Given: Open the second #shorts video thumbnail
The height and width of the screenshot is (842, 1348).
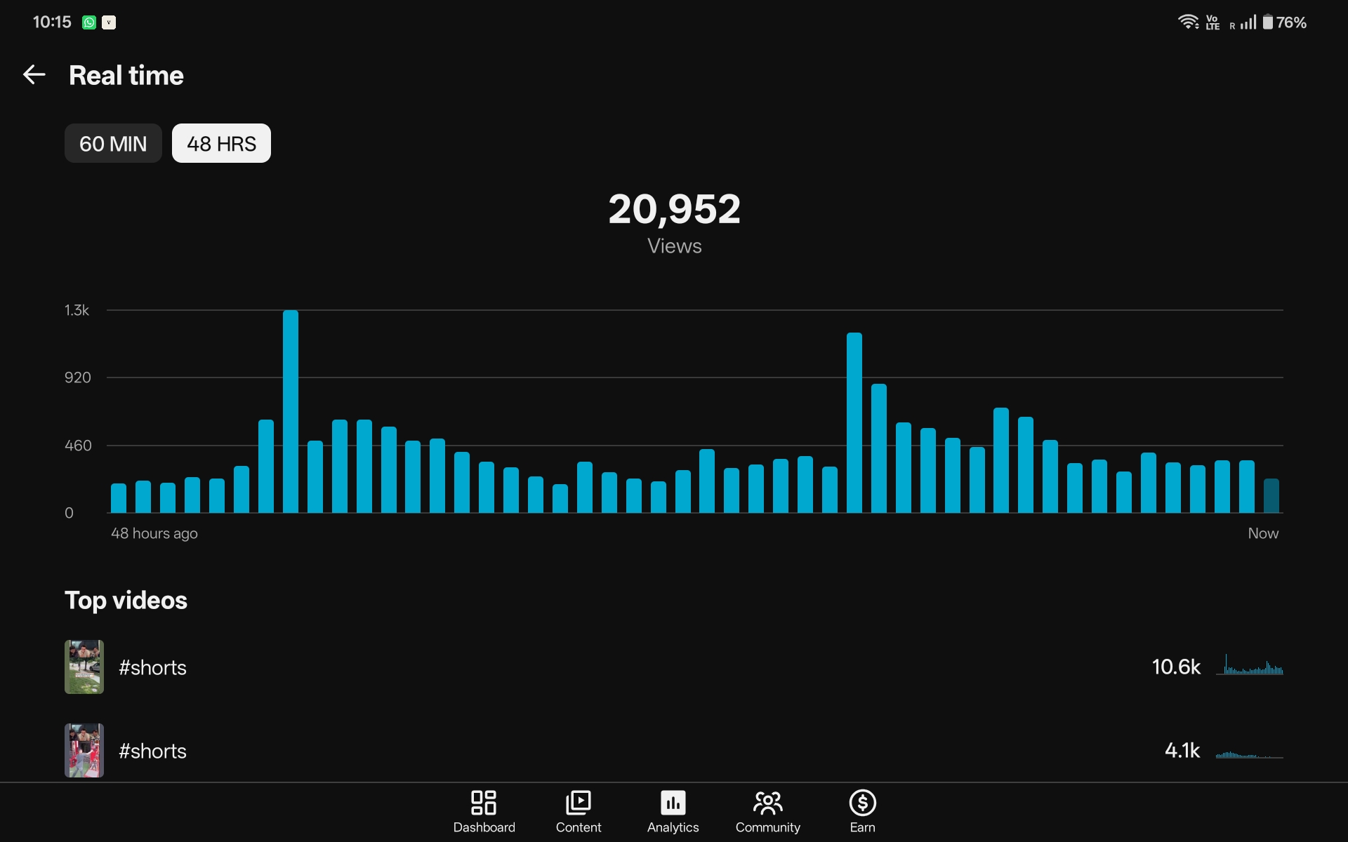Looking at the screenshot, I should (x=84, y=750).
